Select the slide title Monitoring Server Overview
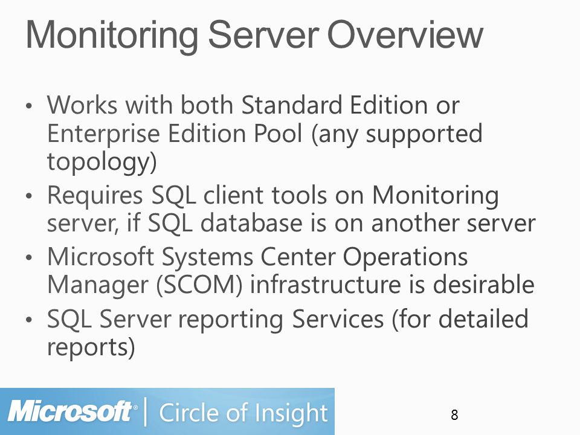580x435 pixels. point(254,35)
